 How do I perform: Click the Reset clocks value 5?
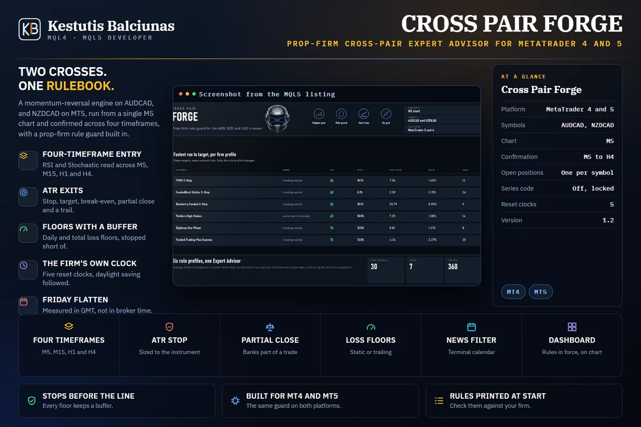tap(612, 204)
